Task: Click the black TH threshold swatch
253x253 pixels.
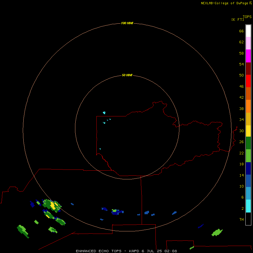Action: [x=248, y=219]
